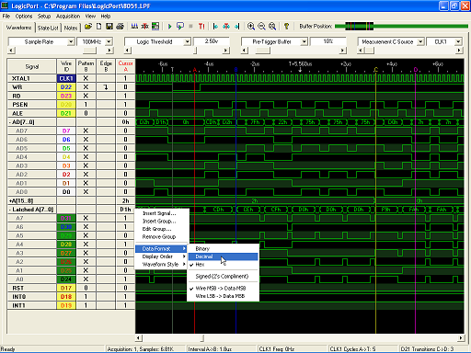Viewport: 471px width, 353px height.
Task: Click the red T! trigger icon
Action: tap(201, 27)
